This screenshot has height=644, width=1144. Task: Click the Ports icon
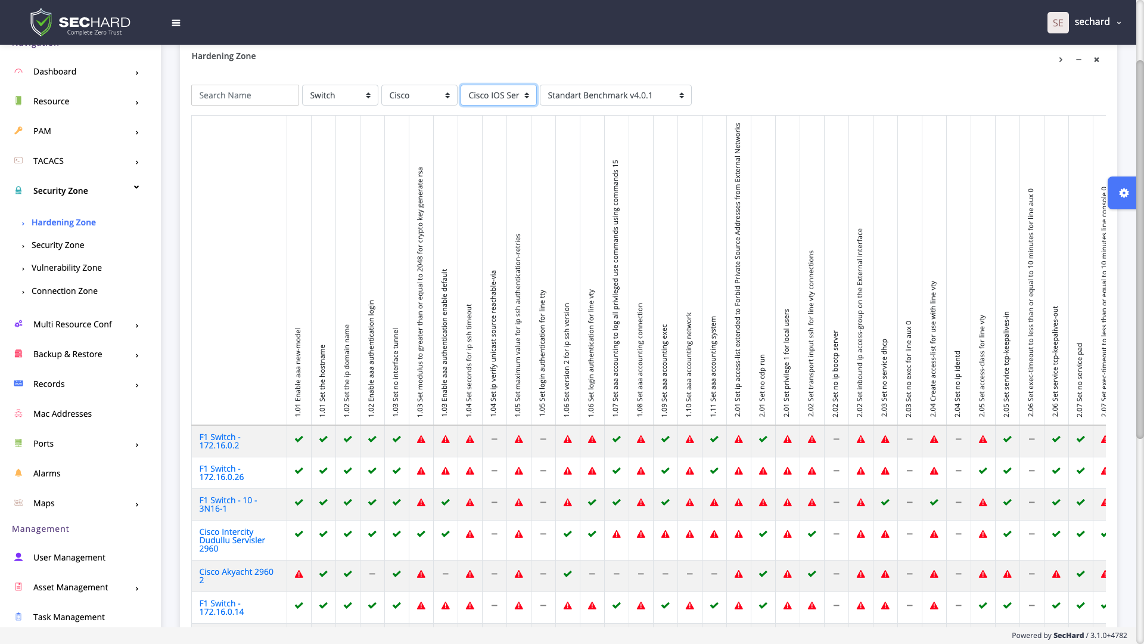click(18, 443)
